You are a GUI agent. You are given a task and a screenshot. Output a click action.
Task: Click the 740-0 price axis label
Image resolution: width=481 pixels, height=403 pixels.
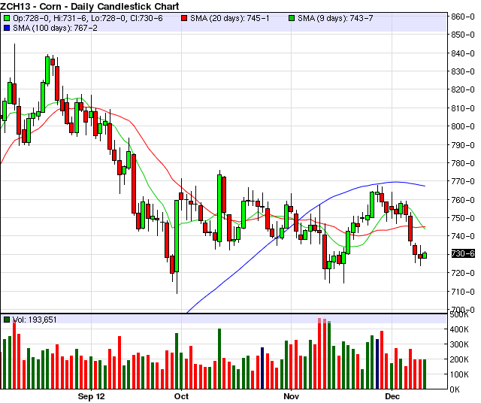(463, 236)
